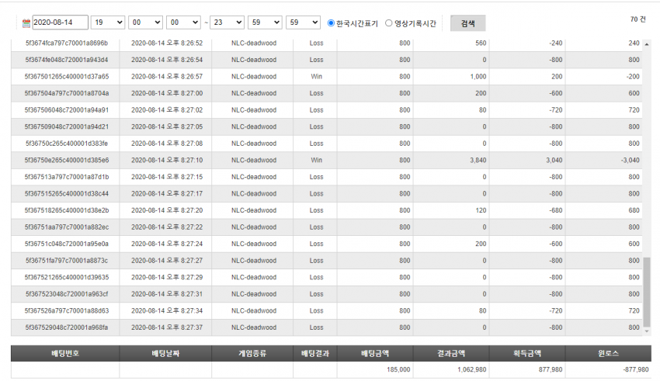
Task: Click bet ID 5f36751c048c720001a95e0a
Action: [67, 244]
